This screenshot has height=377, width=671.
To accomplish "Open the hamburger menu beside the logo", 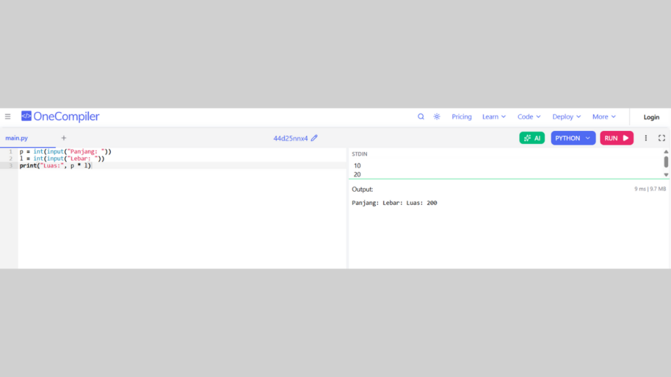I will click(8, 117).
